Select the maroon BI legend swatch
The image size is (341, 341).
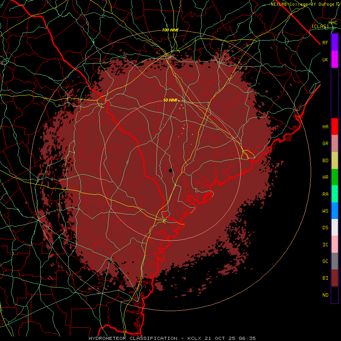[x=335, y=278]
